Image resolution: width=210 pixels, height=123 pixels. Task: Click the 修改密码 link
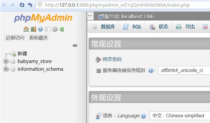tap(112, 59)
